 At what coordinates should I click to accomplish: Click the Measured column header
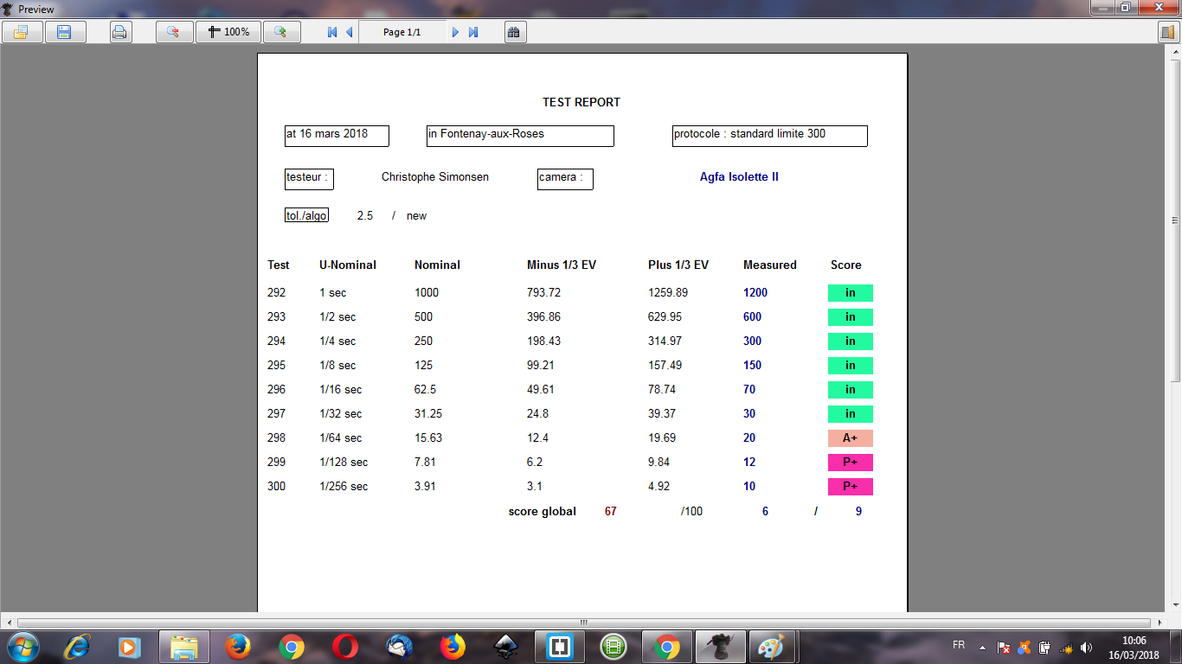point(770,265)
